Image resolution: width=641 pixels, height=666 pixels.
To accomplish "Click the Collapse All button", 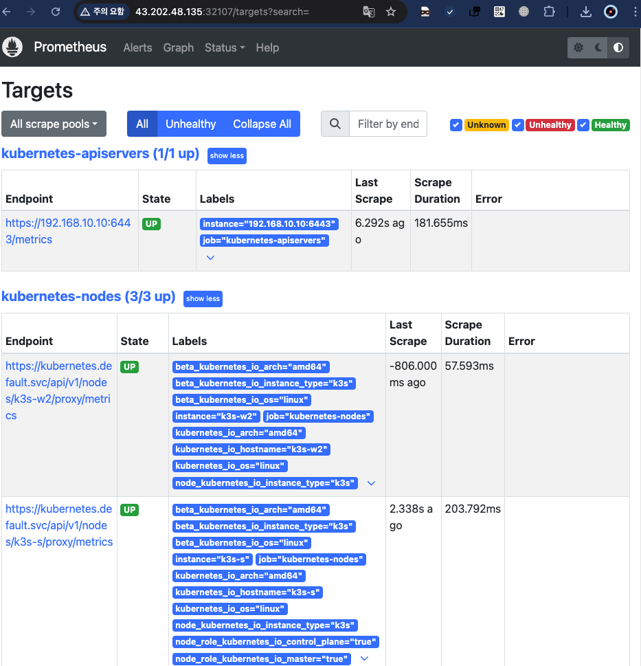I will pyautogui.click(x=262, y=124).
